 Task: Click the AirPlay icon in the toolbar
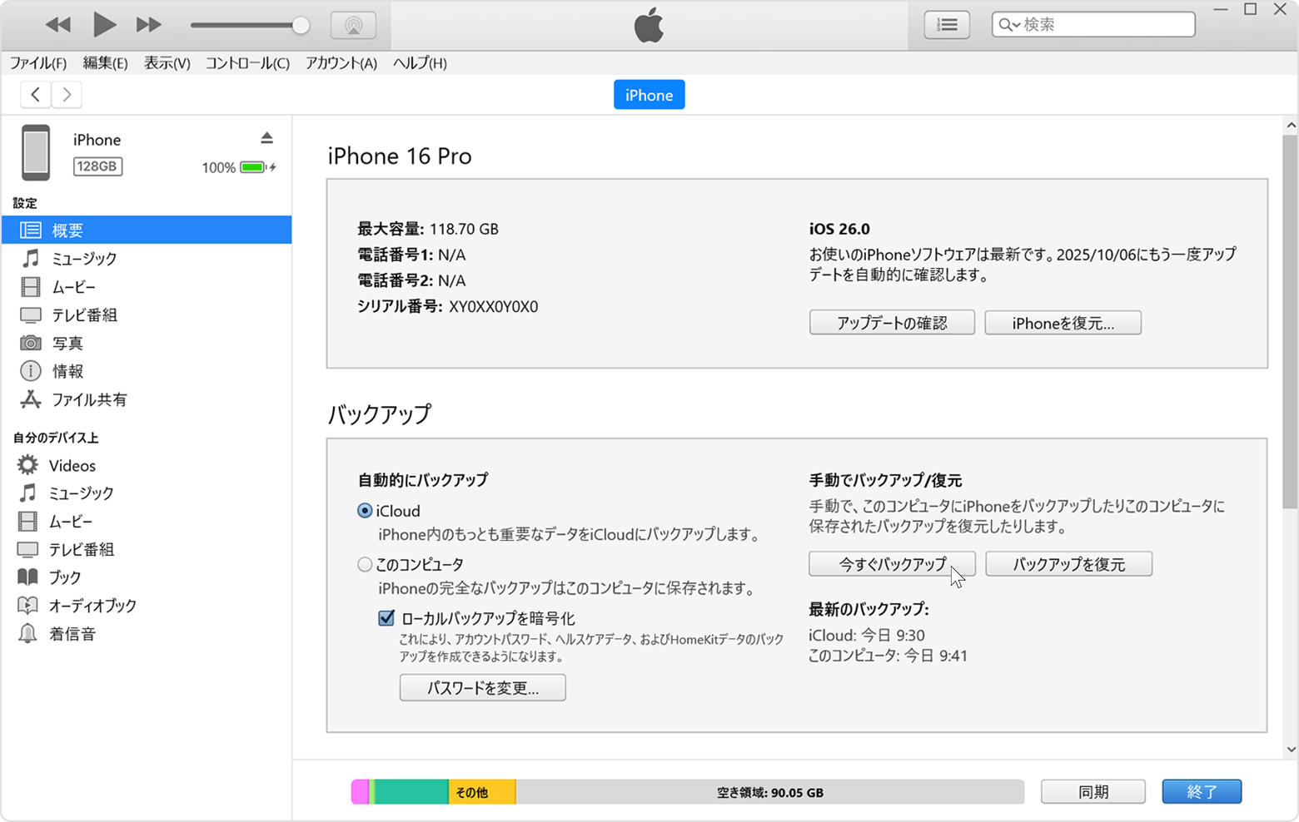click(x=354, y=24)
